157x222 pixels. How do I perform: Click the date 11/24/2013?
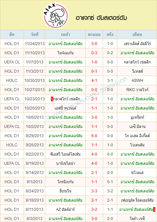(x=34, y=44)
